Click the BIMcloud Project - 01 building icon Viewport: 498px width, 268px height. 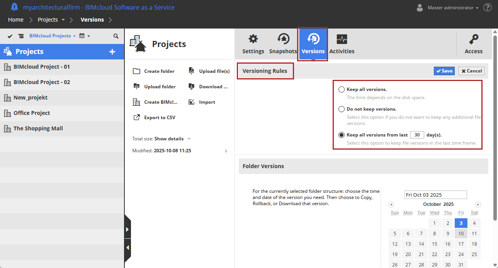pyautogui.click(x=7, y=67)
